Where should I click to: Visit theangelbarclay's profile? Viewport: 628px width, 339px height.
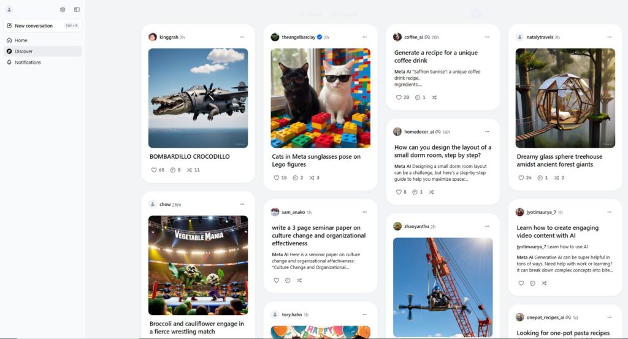[x=299, y=37]
